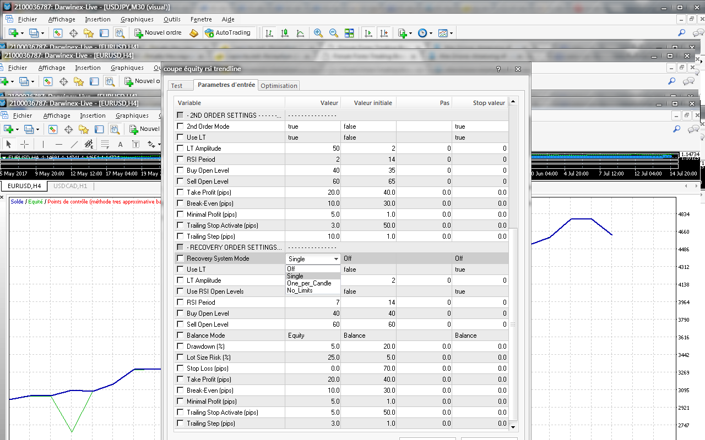Image resolution: width=705 pixels, height=440 pixels.
Task: Choose One_per_Candle from the dropdown list
Action: coord(309,283)
